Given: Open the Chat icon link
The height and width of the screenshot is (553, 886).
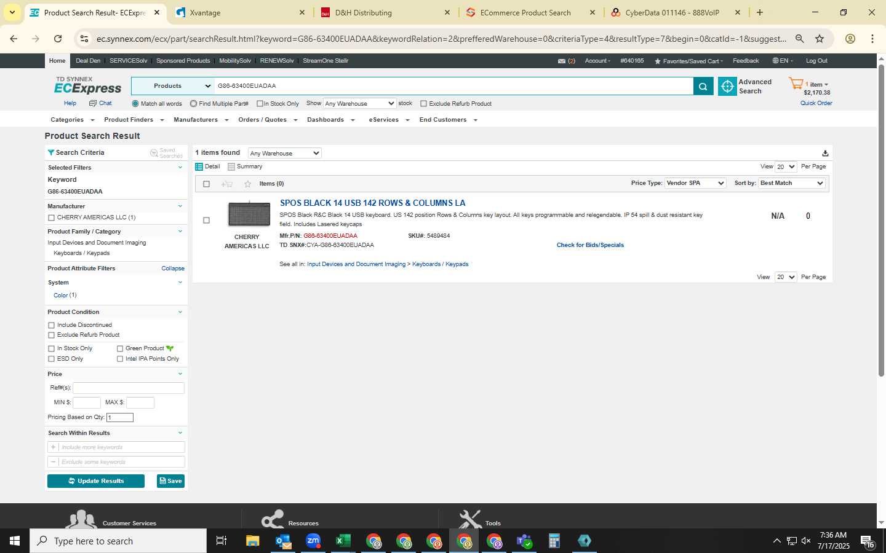Looking at the screenshot, I should [100, 103].
